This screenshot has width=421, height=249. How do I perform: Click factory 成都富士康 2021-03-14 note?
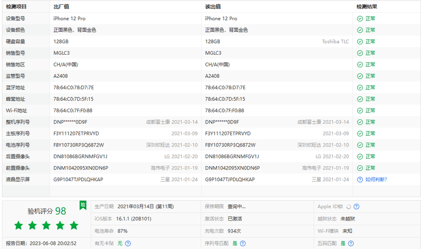pos(172,122)
